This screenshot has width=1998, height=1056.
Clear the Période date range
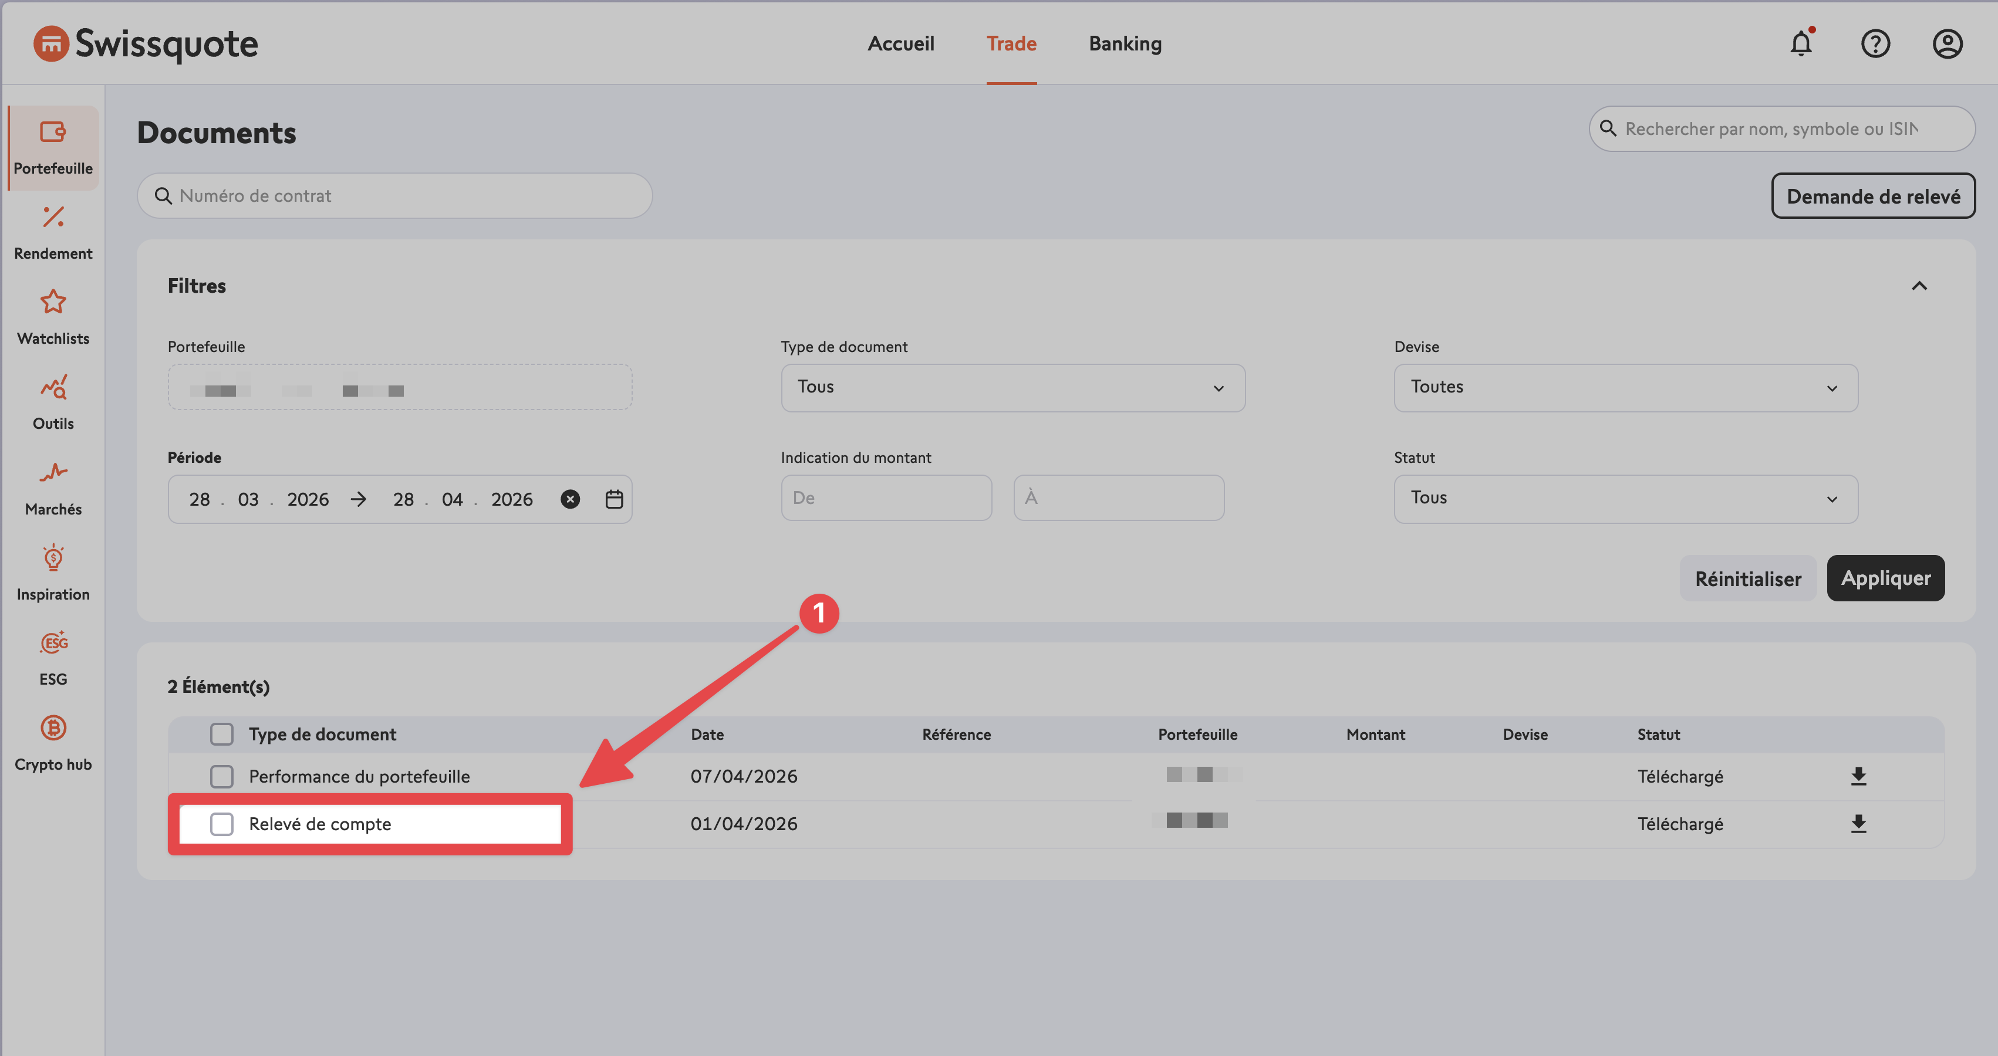click(570, 499)
